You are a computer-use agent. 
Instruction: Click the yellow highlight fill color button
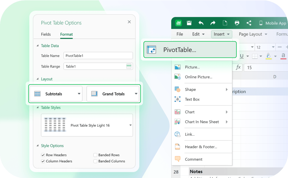268,56
